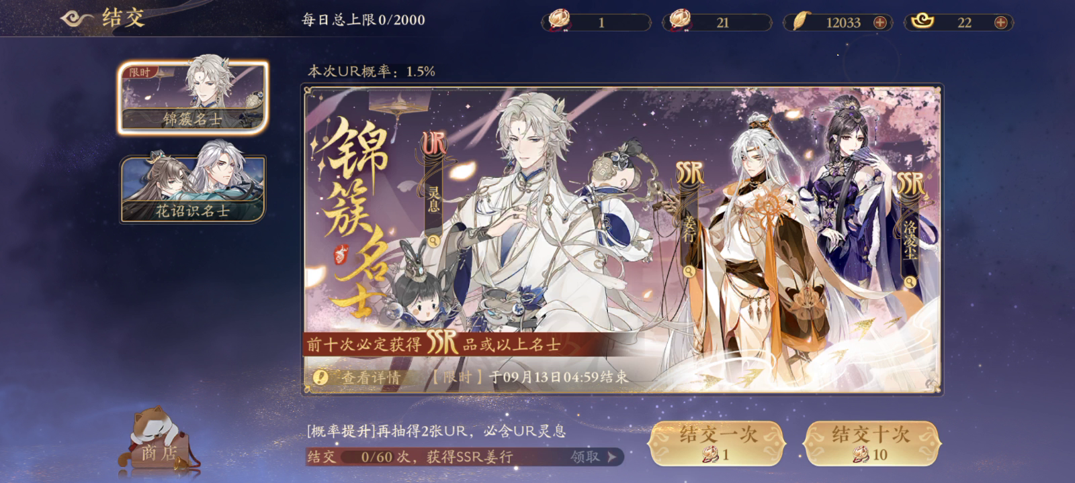Image resolution: width=1075 pixels, height=483 pixels.
Task: Inspect SSR 姜行 magnifier icon
Action: [x=689, y=272]
